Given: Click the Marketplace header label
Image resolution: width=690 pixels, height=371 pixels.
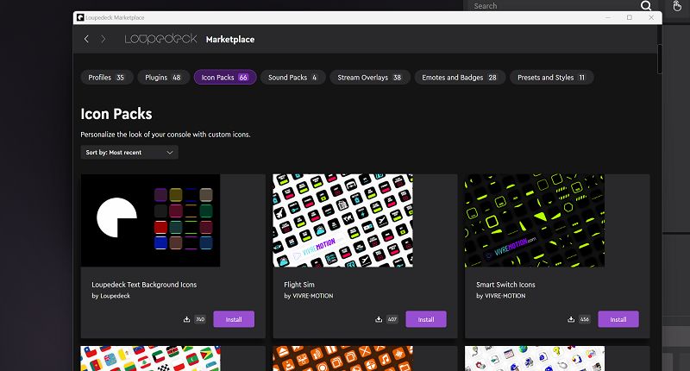Looking at the screenshot, I should 230,39.
